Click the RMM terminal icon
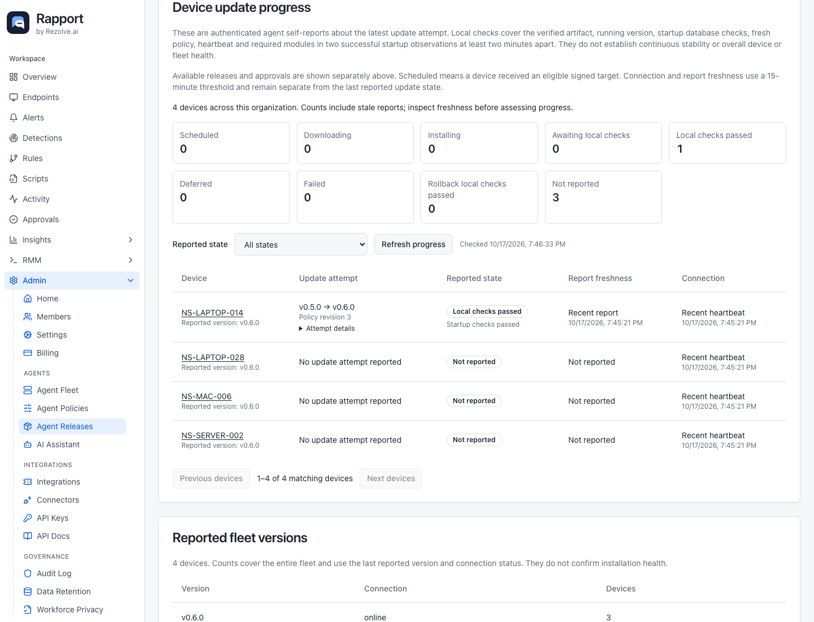The image size is (814, 622). (14, 260)
